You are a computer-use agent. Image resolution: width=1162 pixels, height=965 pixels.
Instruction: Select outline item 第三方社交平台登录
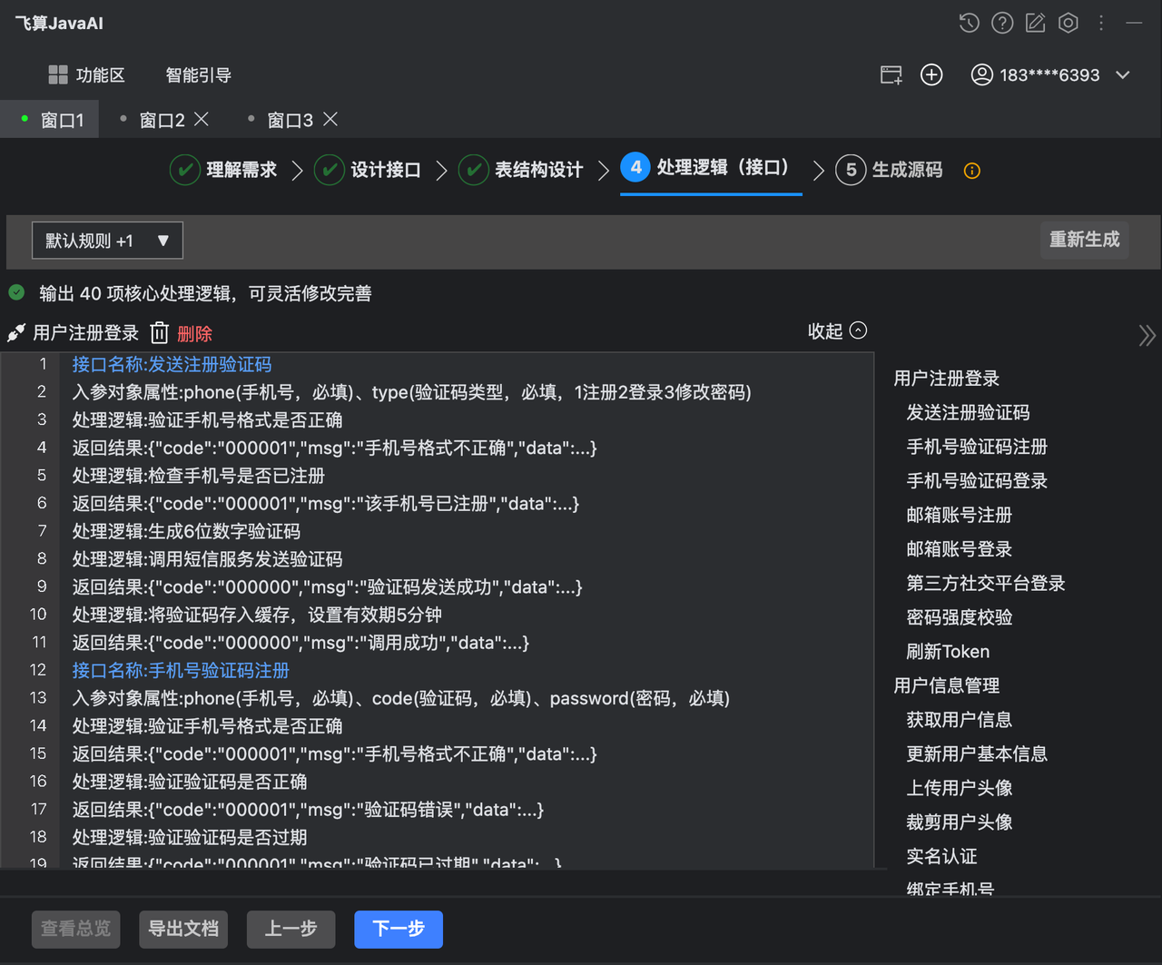(x=985, y=584)
